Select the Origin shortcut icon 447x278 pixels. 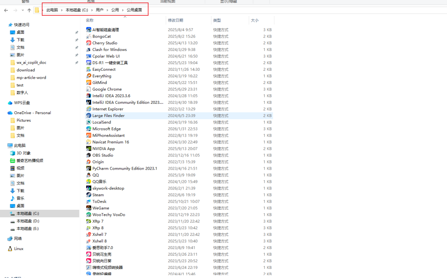89,162
